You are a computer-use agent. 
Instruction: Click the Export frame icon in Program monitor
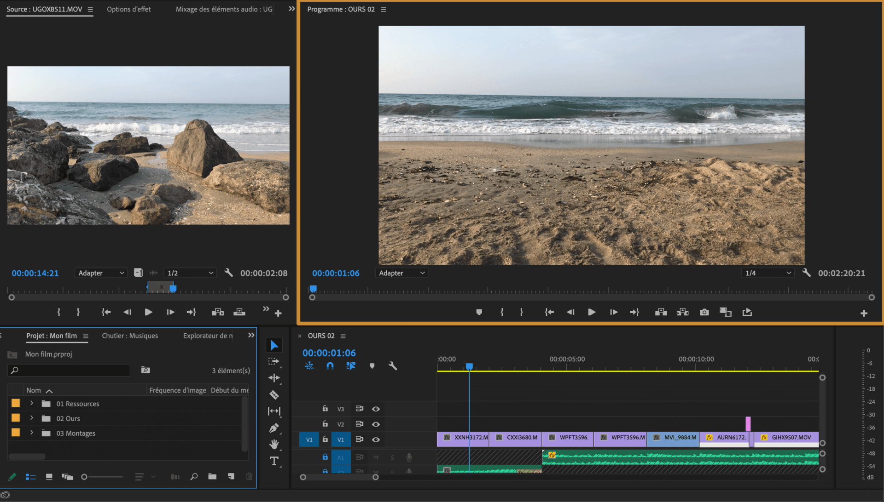point(703,312)
